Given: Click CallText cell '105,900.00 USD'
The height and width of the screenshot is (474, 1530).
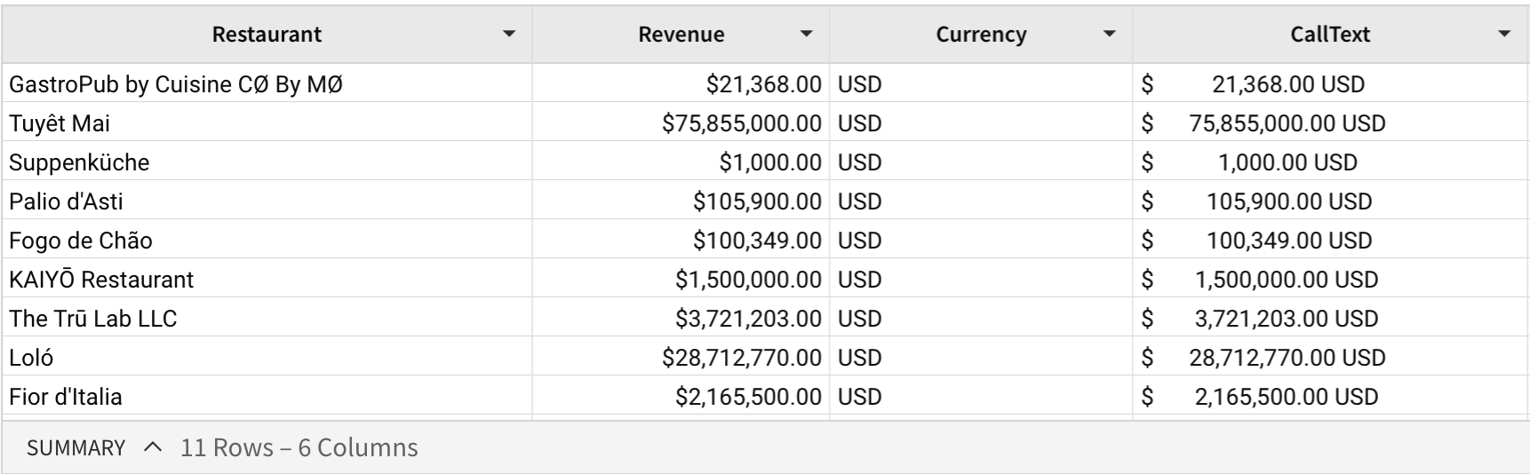Looking at the screenshot, I should point(1330,201).
